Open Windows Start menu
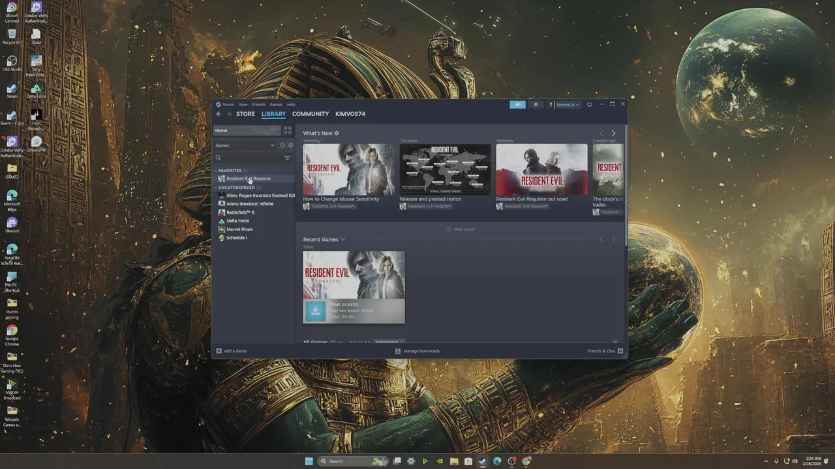This screenshot has height=469, width=835. tap(309, 461)
